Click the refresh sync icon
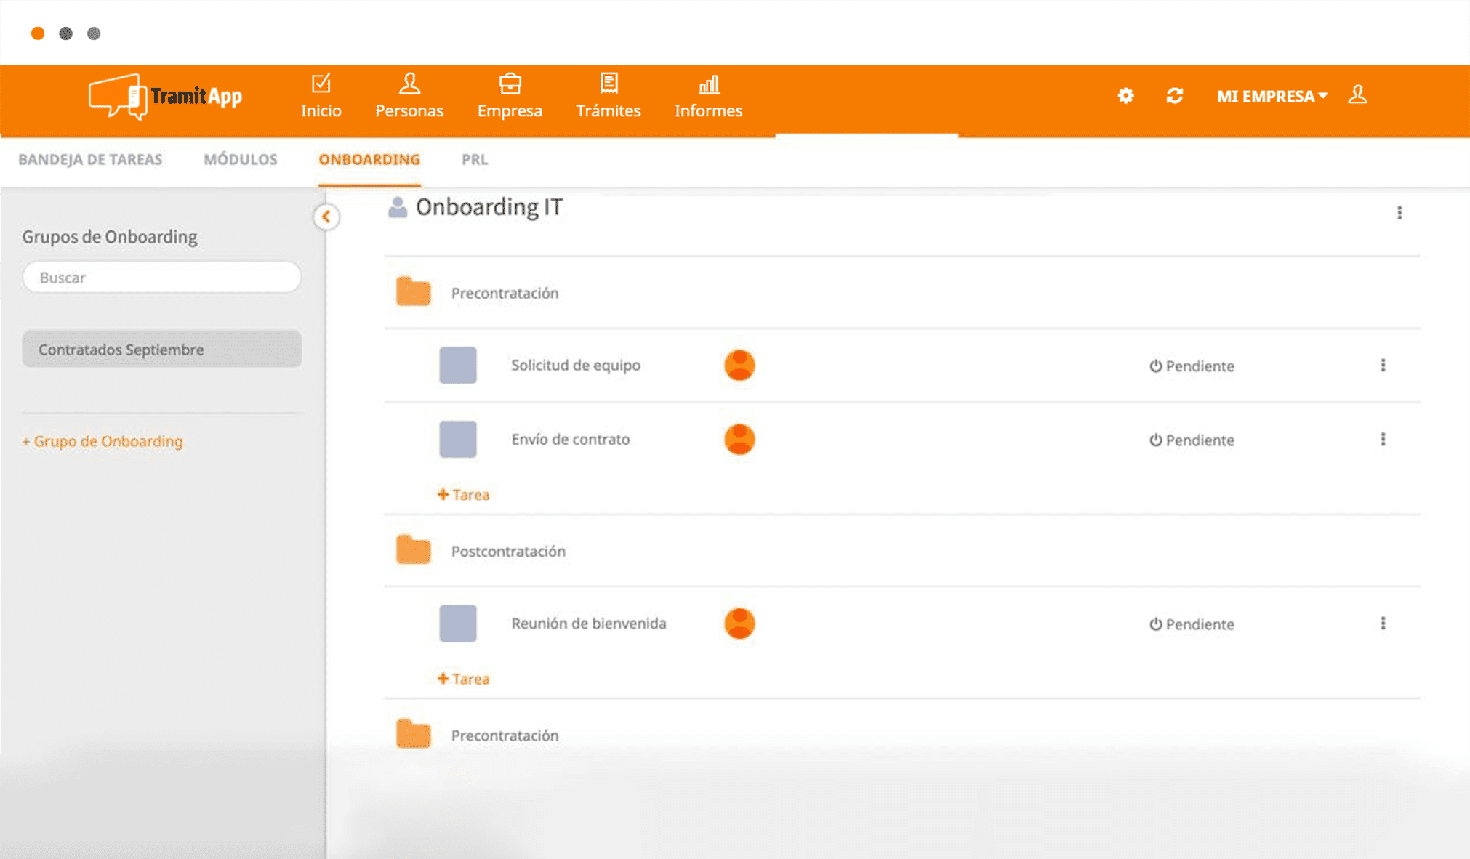Screen dimensions: 1470x859 point(1175,96)
